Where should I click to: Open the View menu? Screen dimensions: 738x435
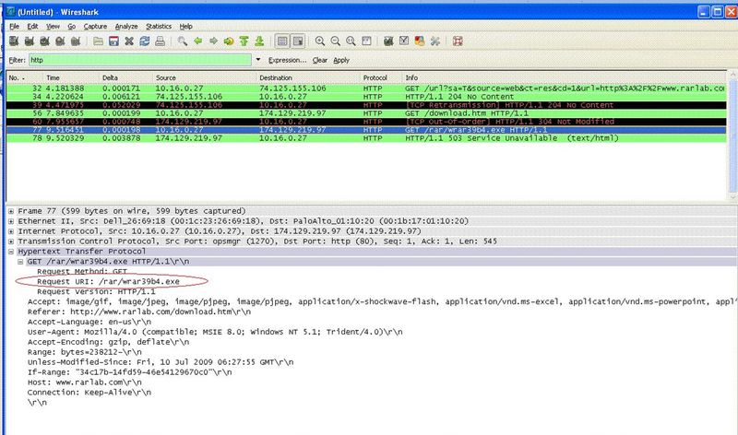(53, 27)
